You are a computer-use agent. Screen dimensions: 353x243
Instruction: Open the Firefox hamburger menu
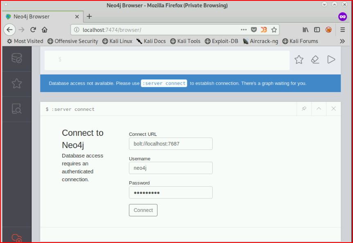point(342,30)
